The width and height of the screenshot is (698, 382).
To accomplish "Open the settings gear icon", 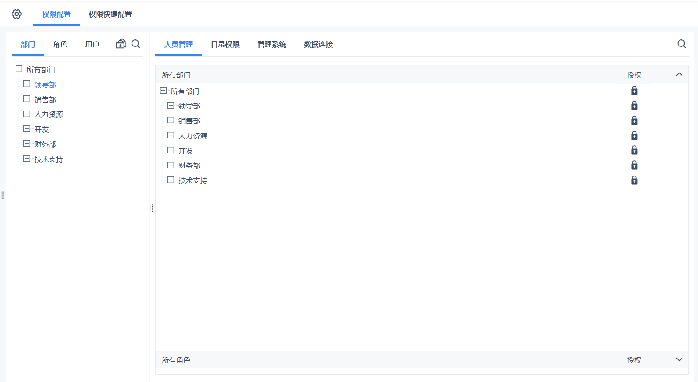I will (16, 14).
